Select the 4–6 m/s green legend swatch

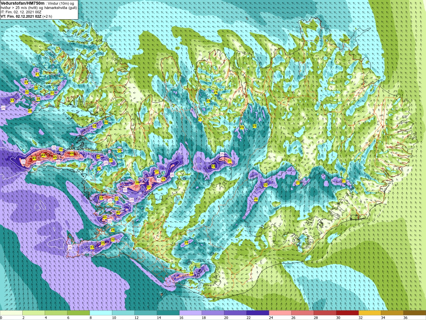click(56, 313)
